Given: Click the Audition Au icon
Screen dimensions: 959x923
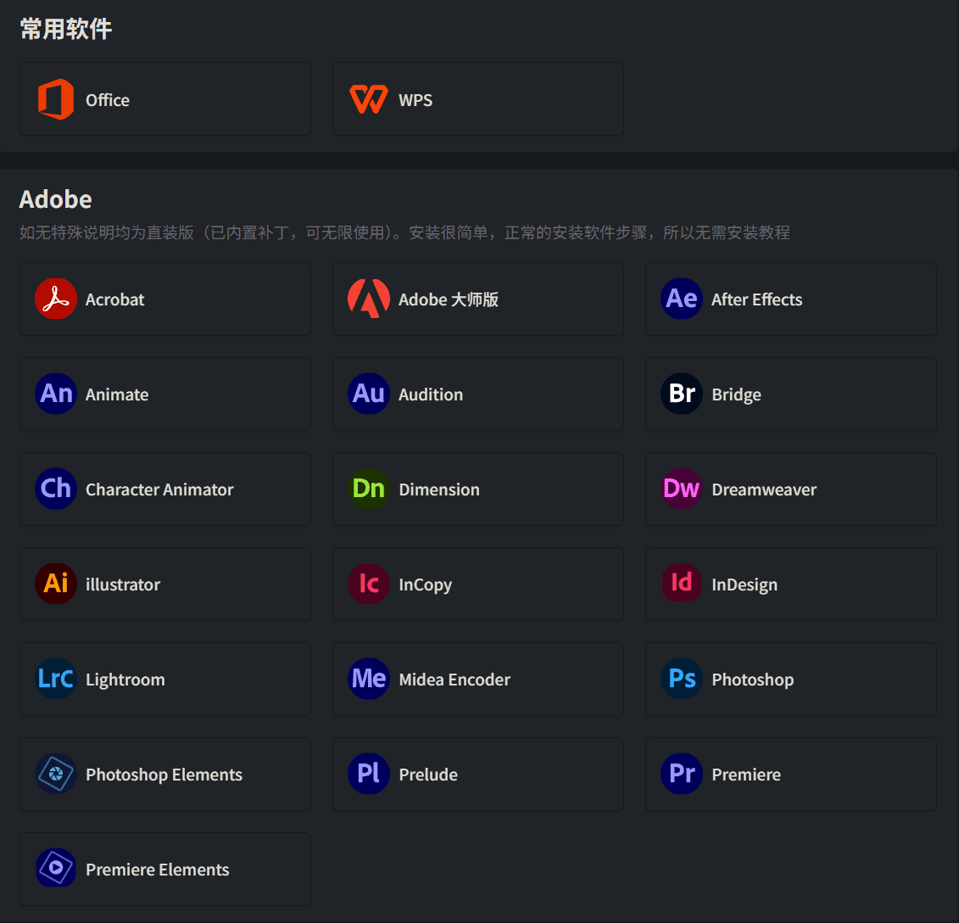Looking at the screenshot, I should (x=369, y=394).
